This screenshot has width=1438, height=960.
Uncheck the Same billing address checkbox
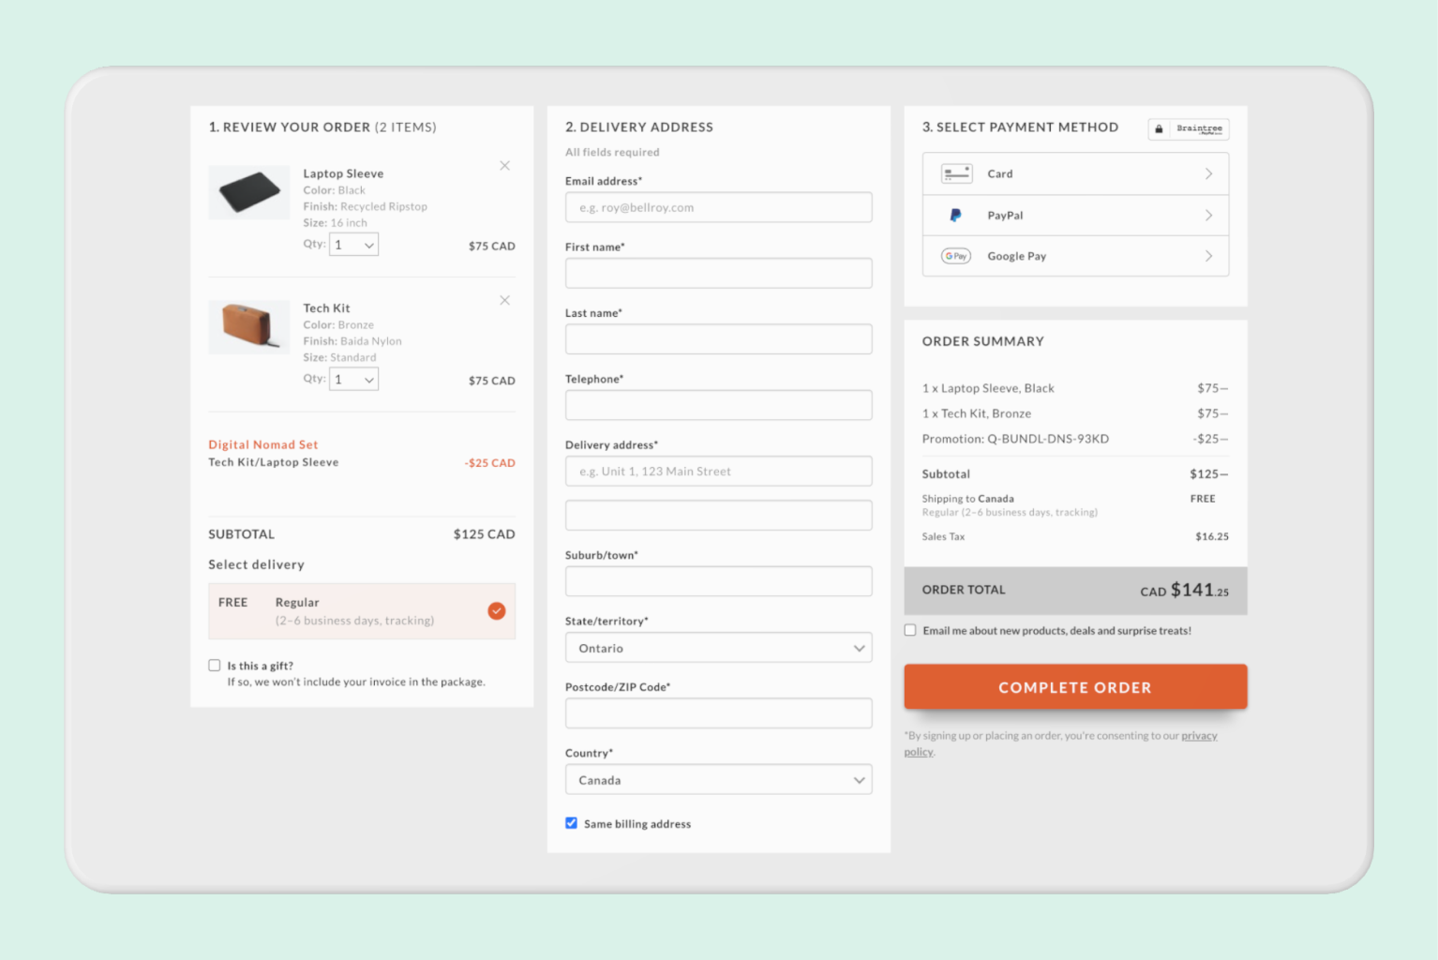pos(571,822)
